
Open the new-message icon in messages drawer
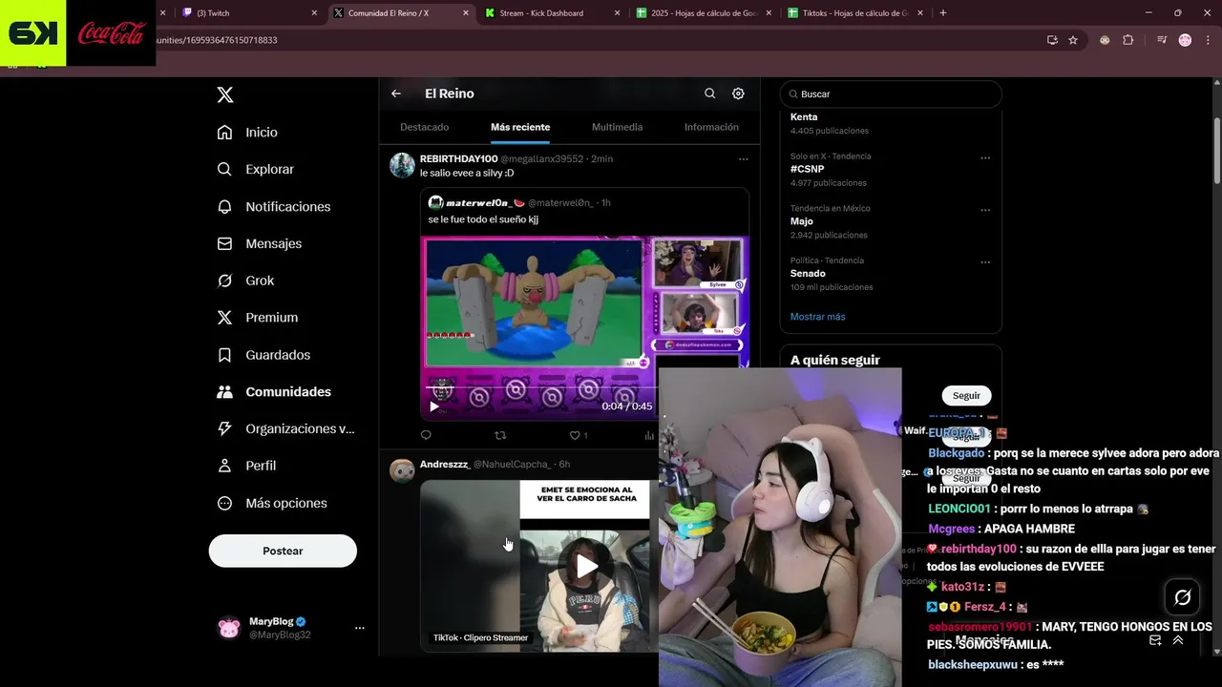[1155, 640]
